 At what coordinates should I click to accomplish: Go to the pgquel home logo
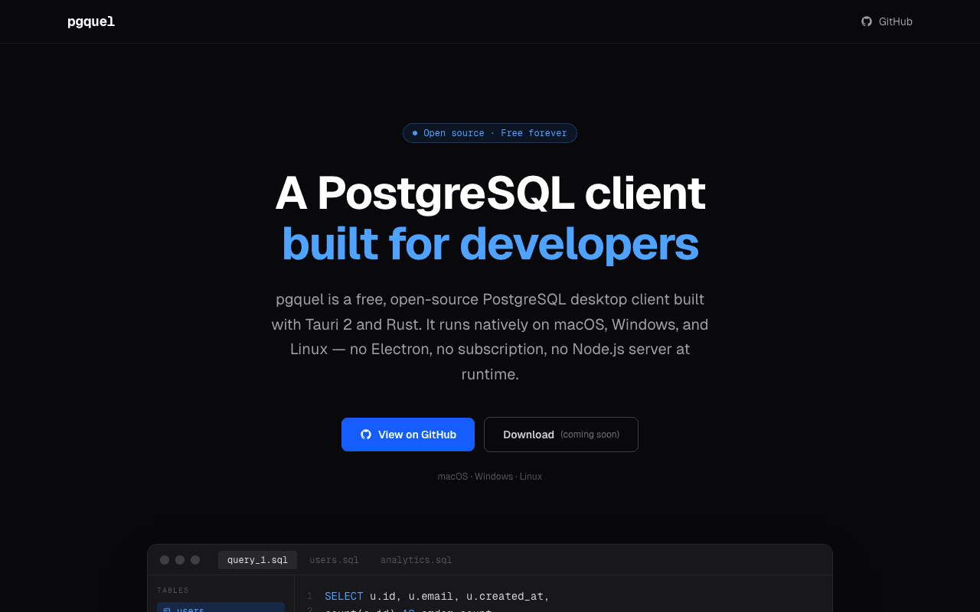tap(91, 21)
